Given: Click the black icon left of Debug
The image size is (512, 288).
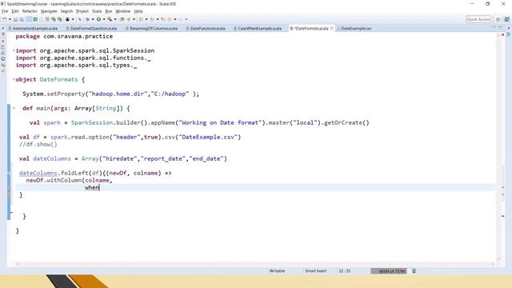Looking at the screenshot, I should coord(67,19).
